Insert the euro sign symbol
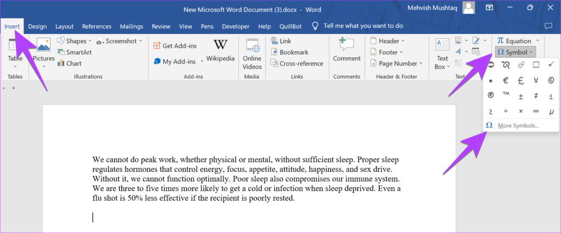 coord(506,81)
